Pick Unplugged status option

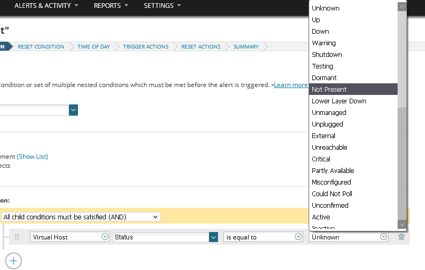coord(353,124)
